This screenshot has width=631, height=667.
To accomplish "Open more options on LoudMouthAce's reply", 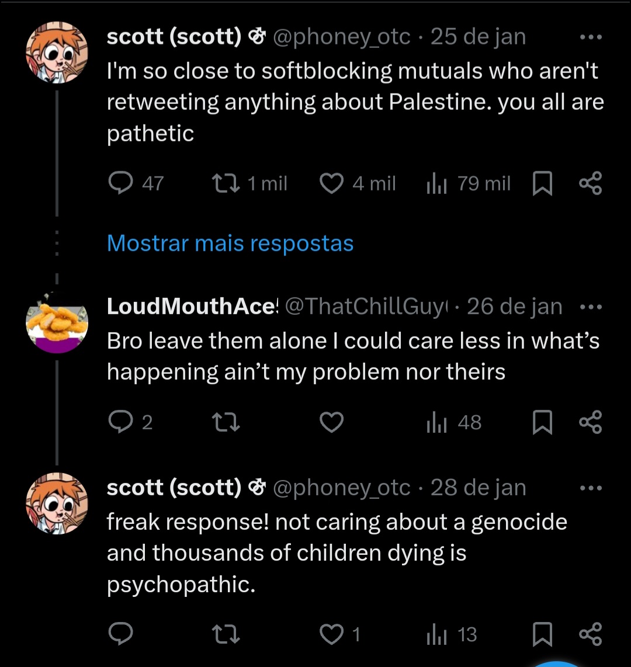I will [590, 307].
